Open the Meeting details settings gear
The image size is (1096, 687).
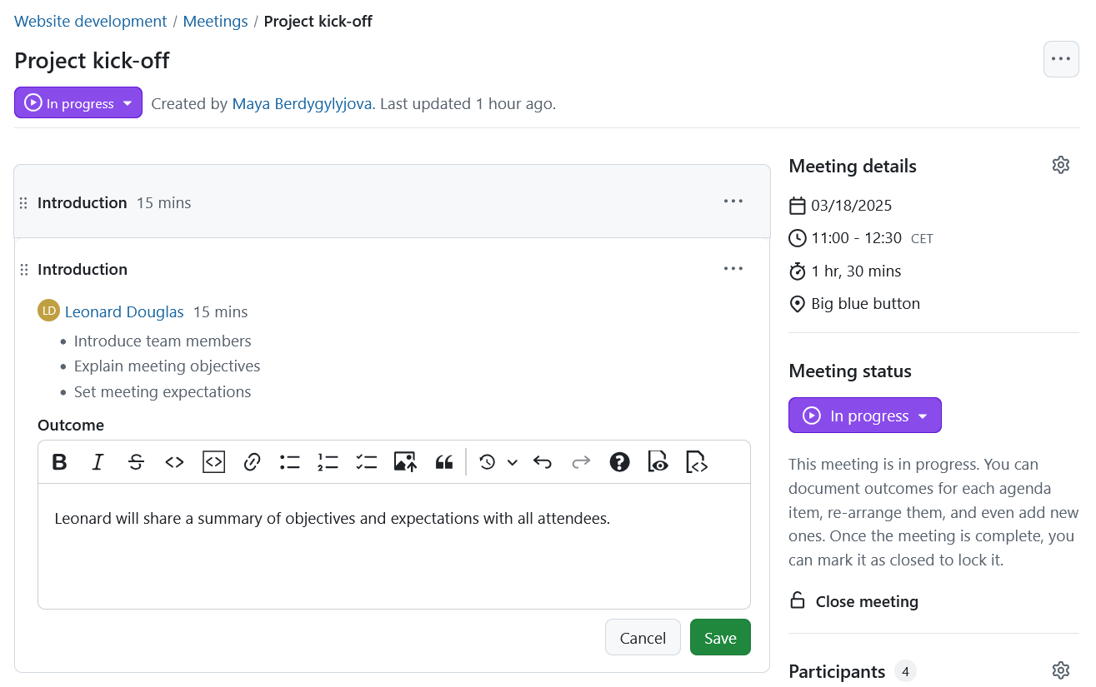[1060, 165]
